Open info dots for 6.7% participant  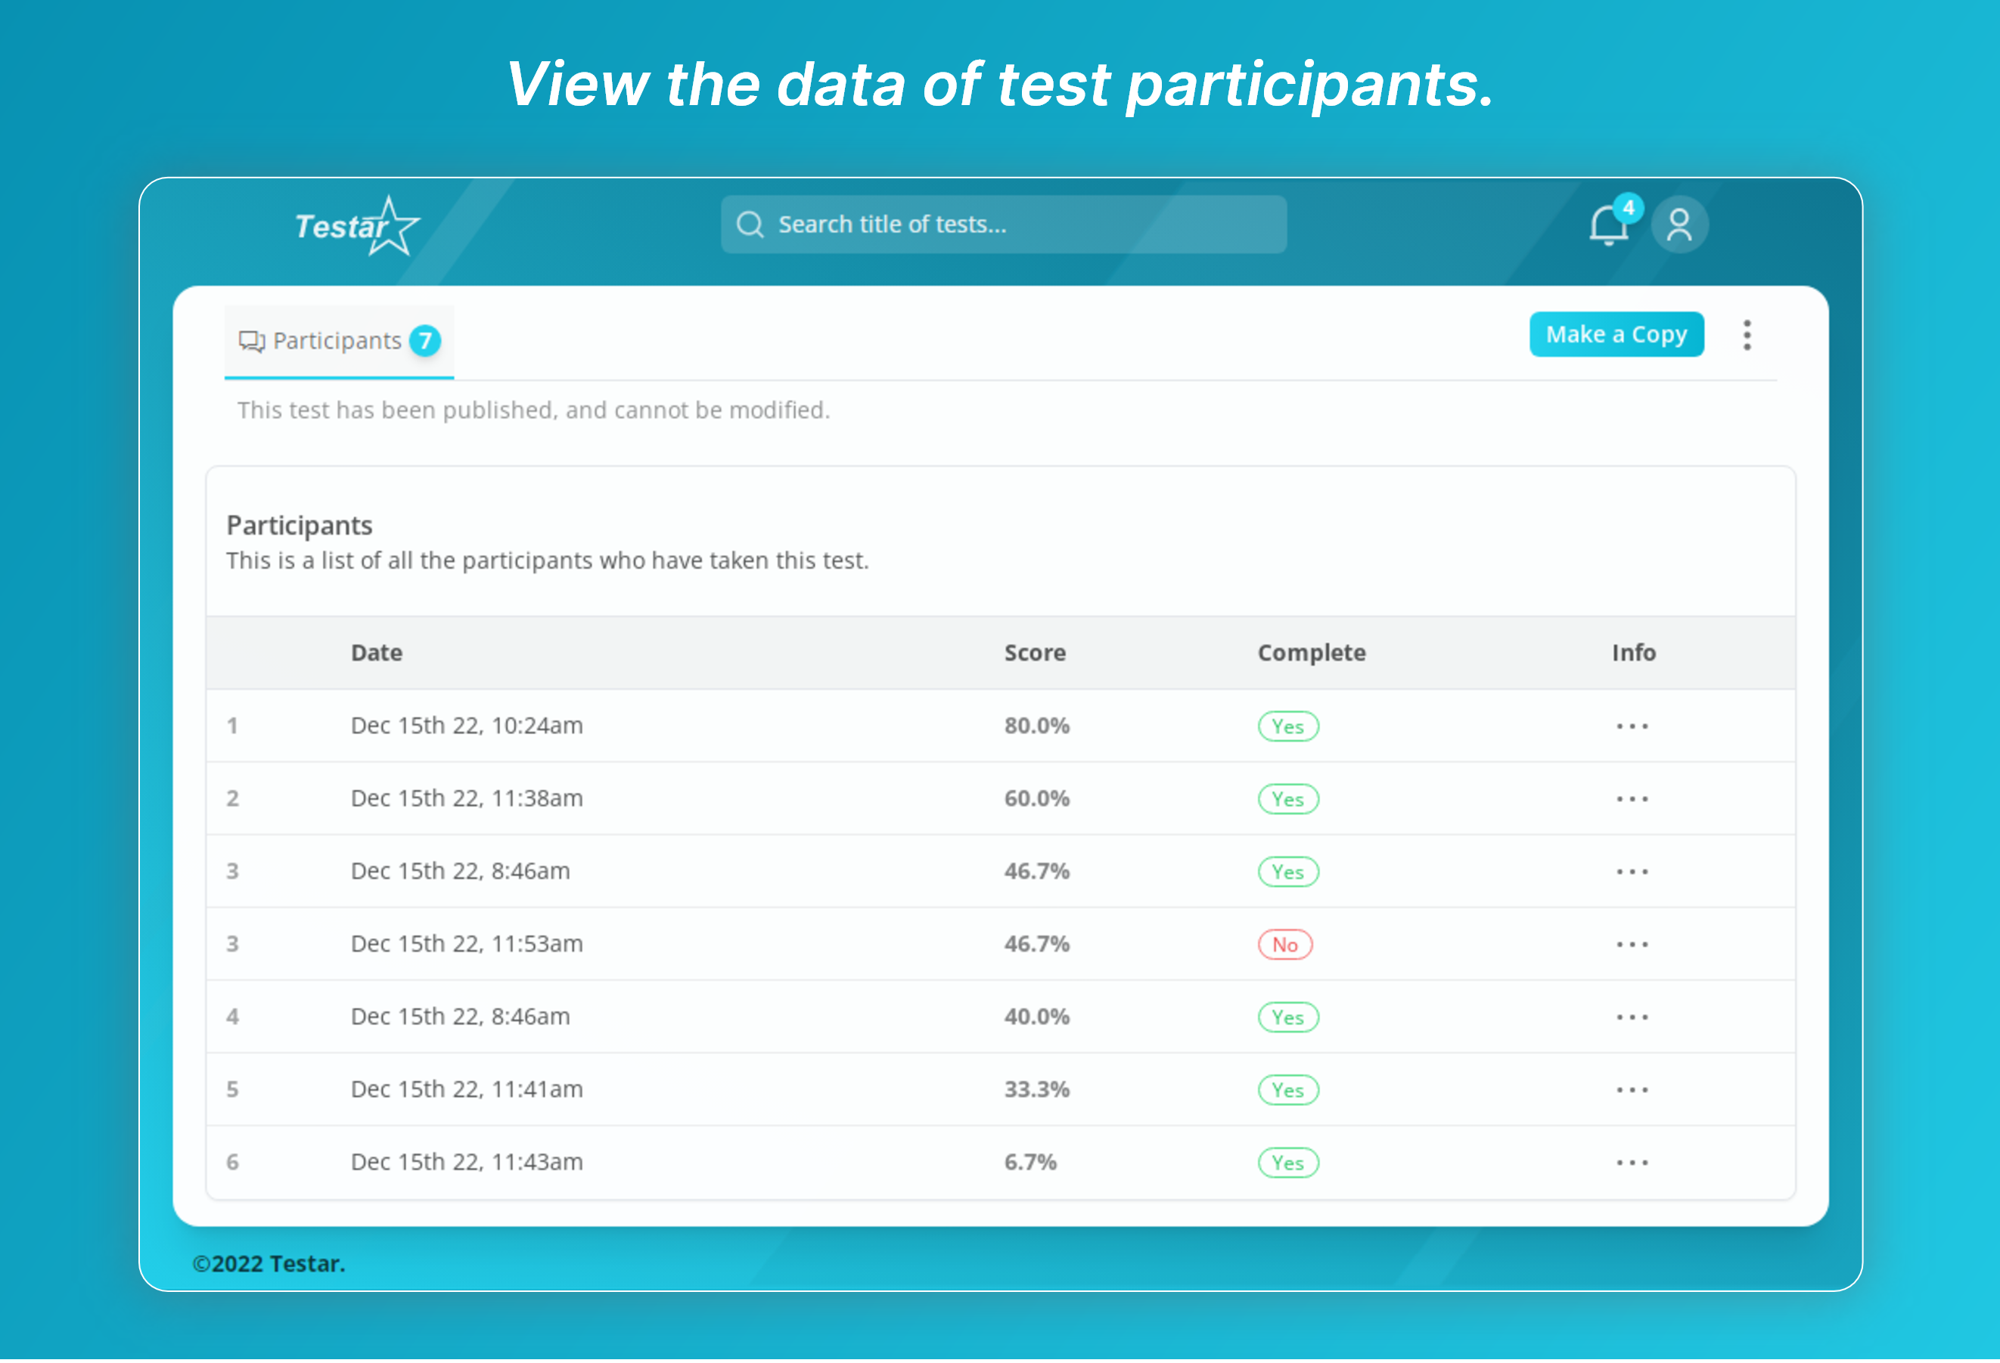tap(1632, 1163)
